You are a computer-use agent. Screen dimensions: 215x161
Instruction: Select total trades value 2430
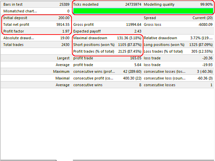point(66,45)
